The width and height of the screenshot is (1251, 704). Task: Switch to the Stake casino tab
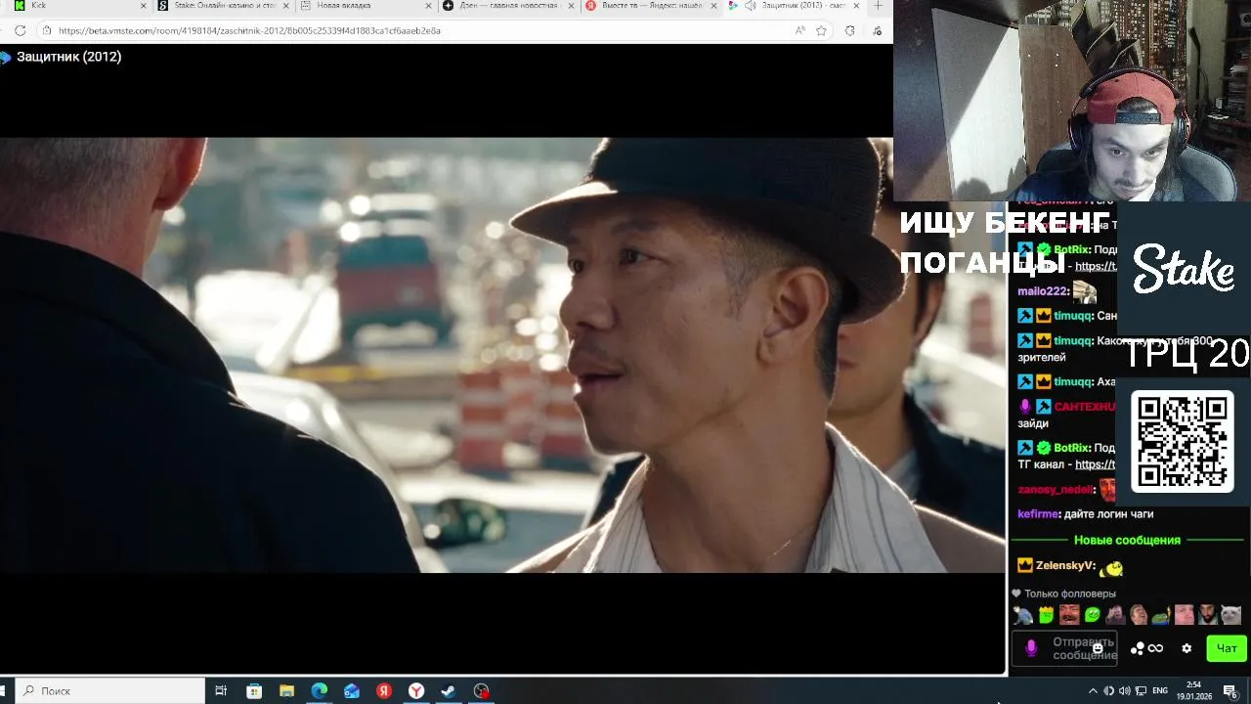pos(225,6)
